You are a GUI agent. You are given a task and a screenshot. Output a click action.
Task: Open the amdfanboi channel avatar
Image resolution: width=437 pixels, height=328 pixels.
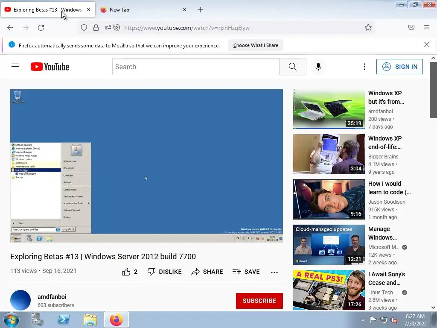coord(20,300)
